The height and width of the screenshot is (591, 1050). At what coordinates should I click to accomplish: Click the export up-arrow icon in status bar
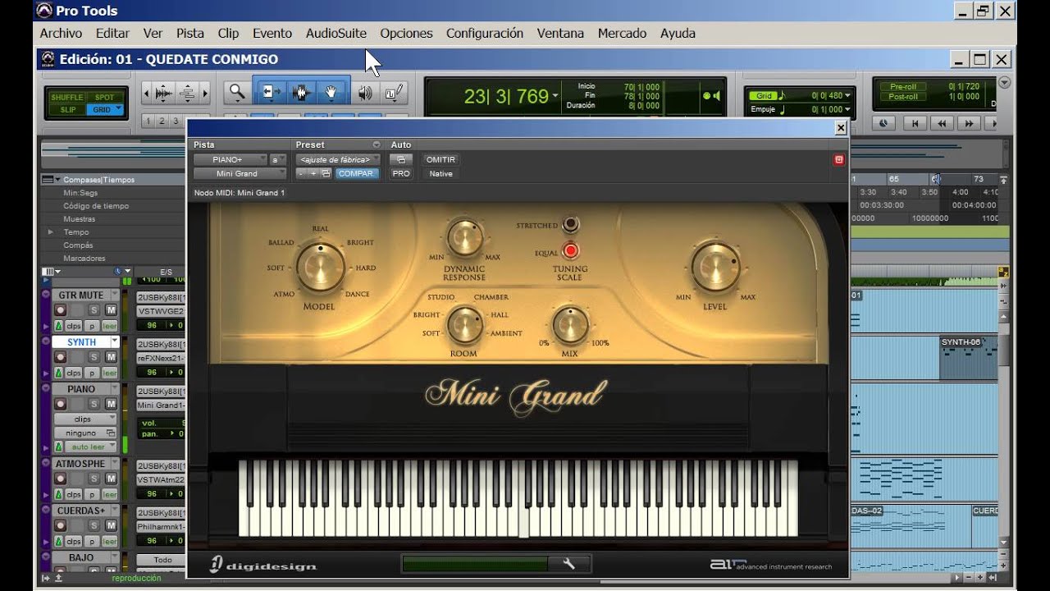point(58,578)
